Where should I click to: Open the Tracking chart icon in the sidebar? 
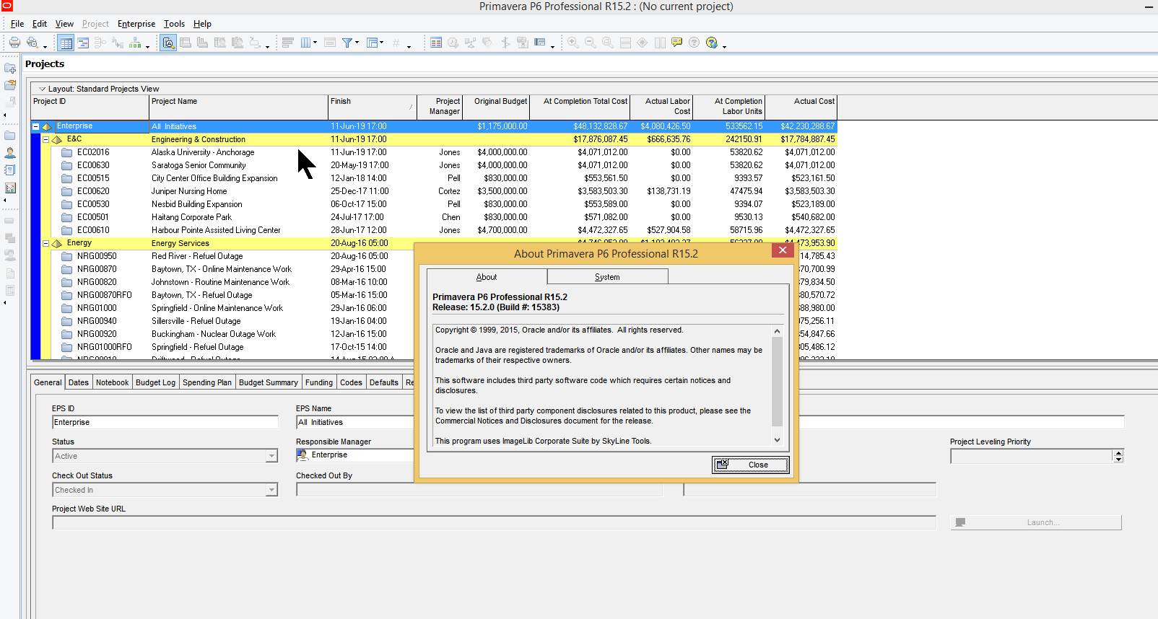pyautogui.click(x=10, y=188)
